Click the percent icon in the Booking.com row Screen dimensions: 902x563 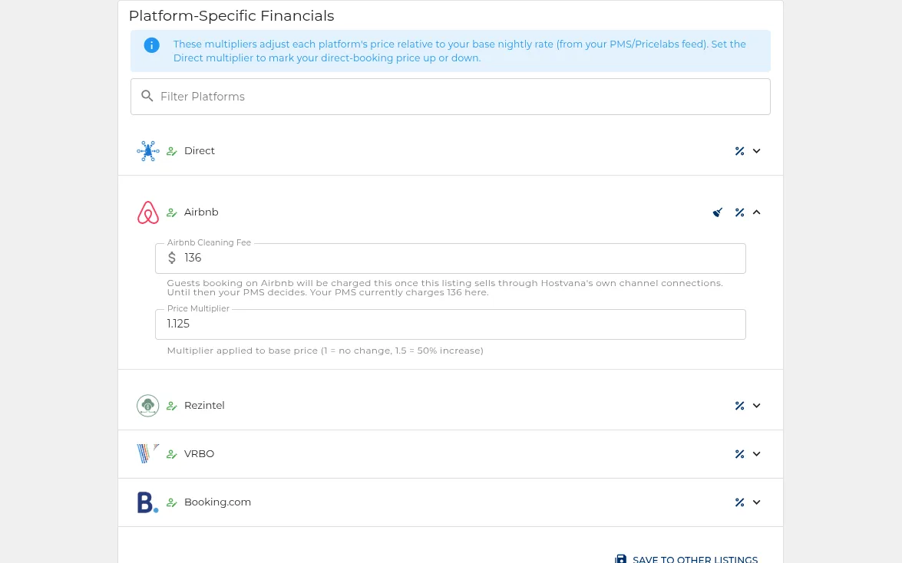click(740, 502)
